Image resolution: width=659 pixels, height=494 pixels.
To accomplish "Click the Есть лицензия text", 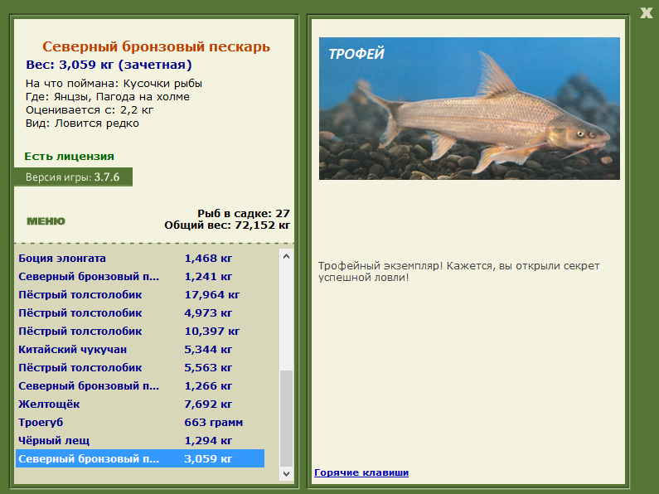I will point(70,157).
